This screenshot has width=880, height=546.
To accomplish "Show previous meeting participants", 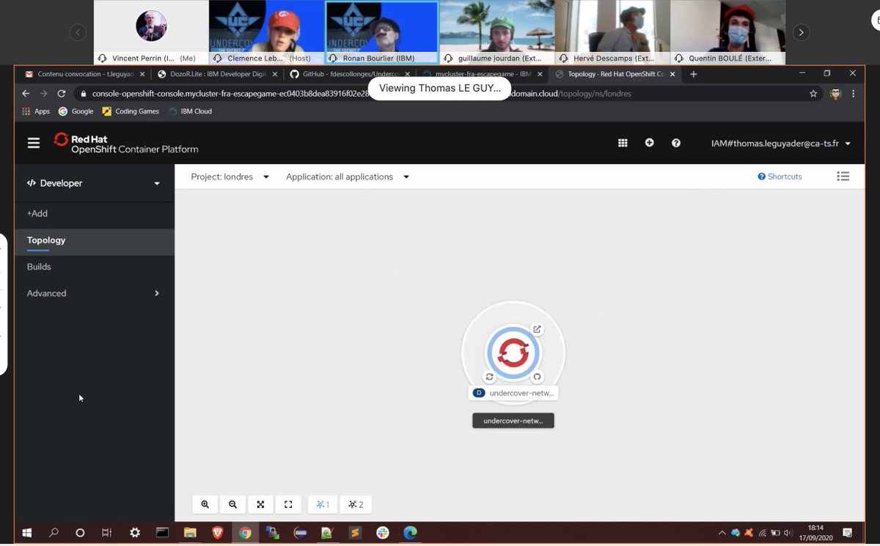I will pos(78,32).
